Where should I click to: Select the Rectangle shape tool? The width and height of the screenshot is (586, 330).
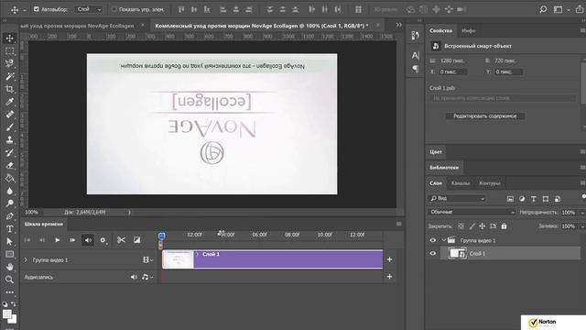pyautogui.click(x=10, y=255)
